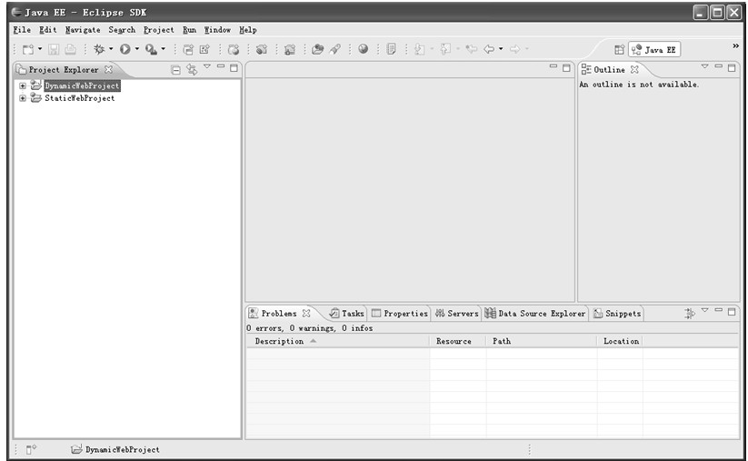Close the Problems tab
This screenshot has height=461, width=748.
(306, 314)
